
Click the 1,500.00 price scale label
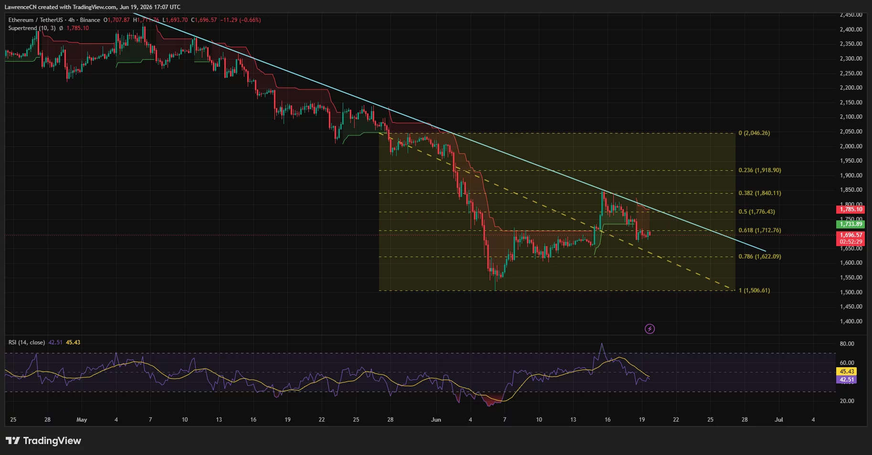point(851,292)
